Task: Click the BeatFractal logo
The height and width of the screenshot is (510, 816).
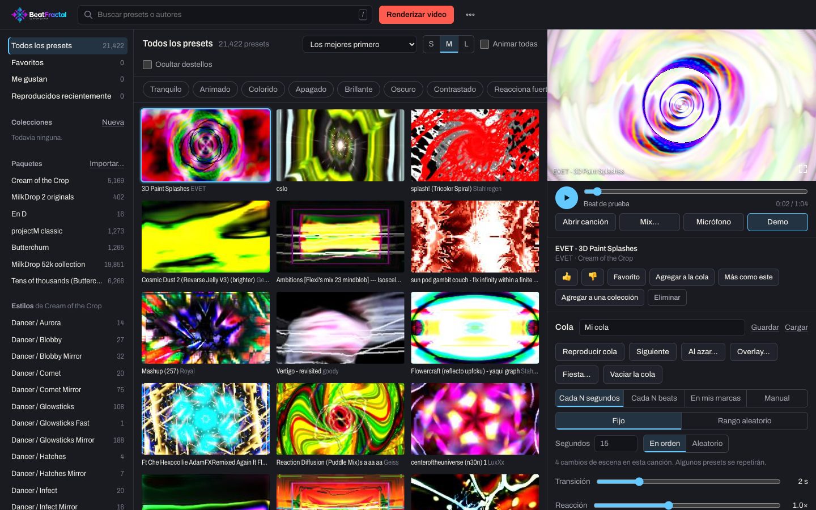Action: 39,15
